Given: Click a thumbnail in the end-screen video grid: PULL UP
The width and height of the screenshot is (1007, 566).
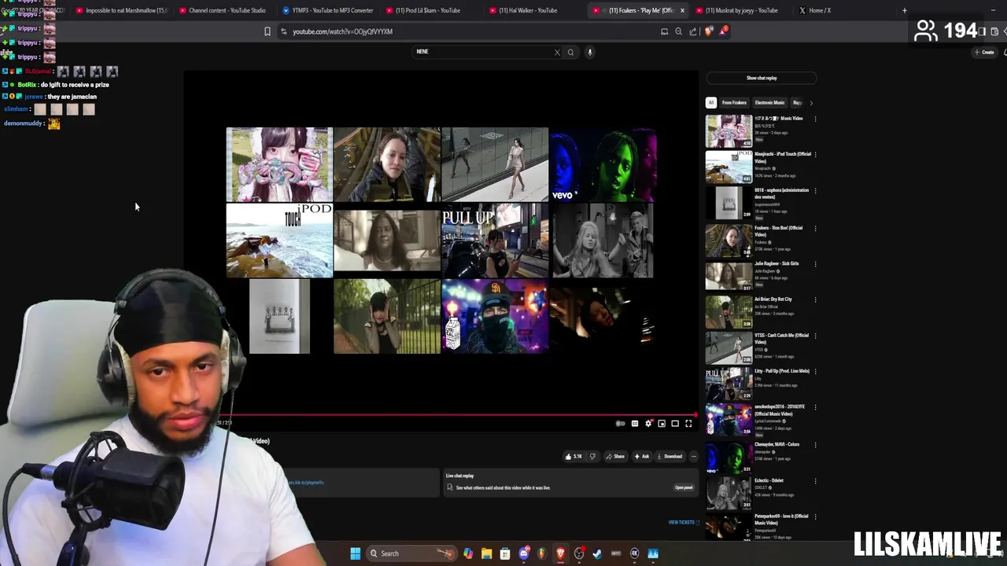Looking at the screenshot, I should pyautogui.click(x=495, y=241).
